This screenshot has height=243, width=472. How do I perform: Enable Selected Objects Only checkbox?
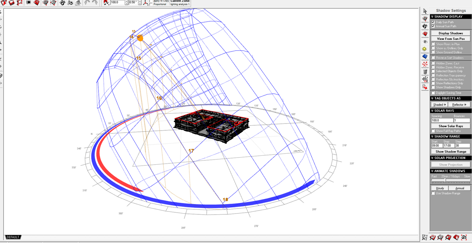tap(433, 71)
